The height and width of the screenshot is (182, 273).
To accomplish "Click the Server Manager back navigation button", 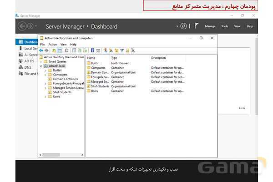I will click(x=22, y=26).
